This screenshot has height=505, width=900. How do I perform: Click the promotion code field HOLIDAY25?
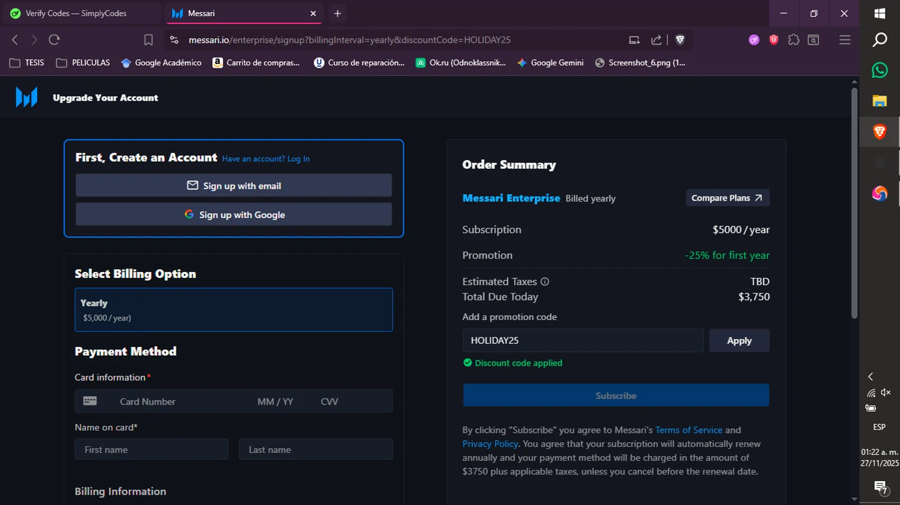point(583,340)
